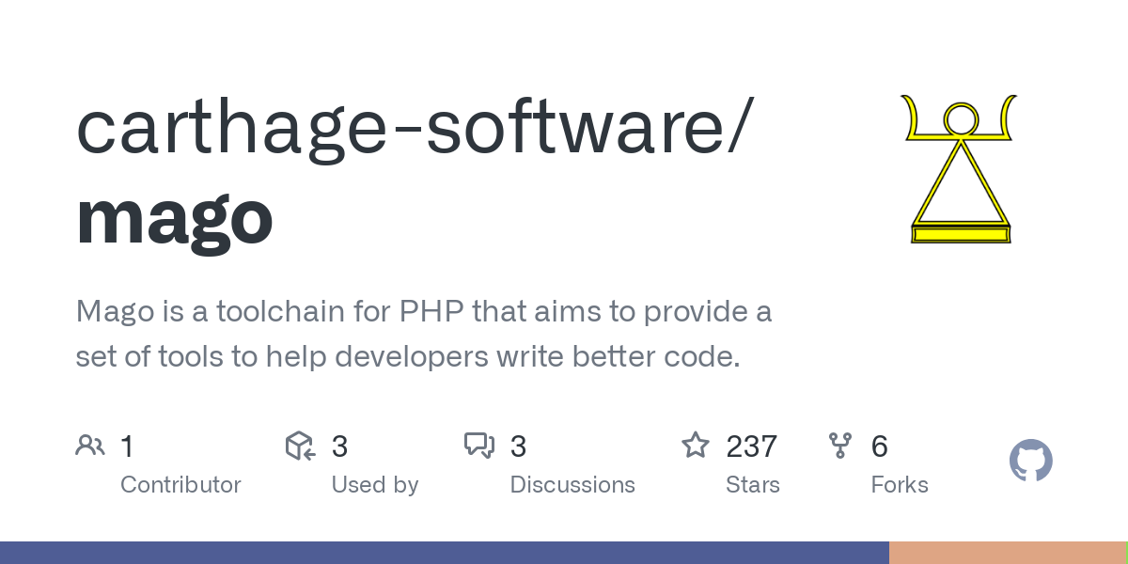Click the 6 forks count
Screen dimensions: 1128x564
point(879,446)
